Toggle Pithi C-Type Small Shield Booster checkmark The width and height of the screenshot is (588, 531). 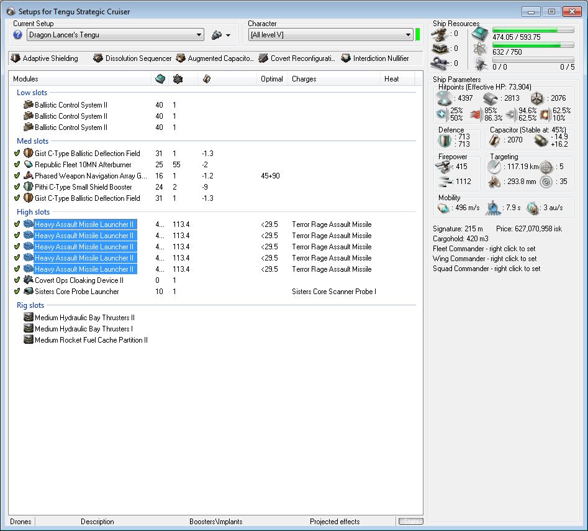pos(17,187)
